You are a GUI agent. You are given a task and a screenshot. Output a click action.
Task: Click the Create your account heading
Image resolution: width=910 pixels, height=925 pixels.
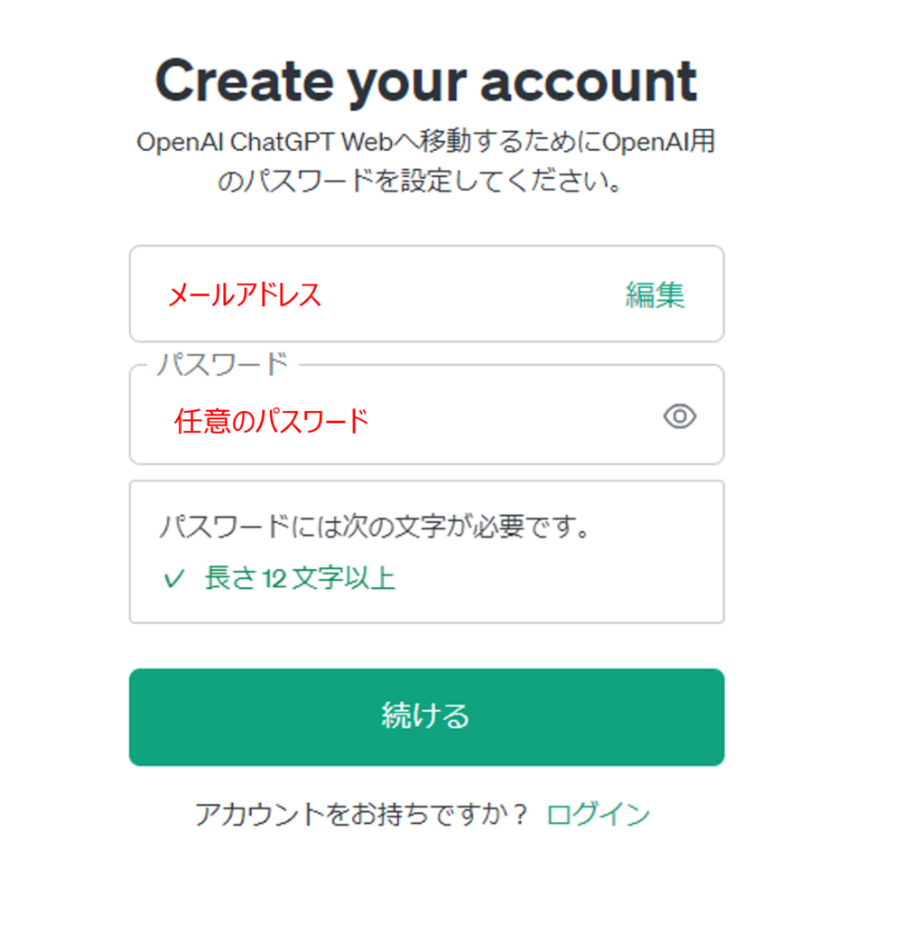tap(427, 80)
